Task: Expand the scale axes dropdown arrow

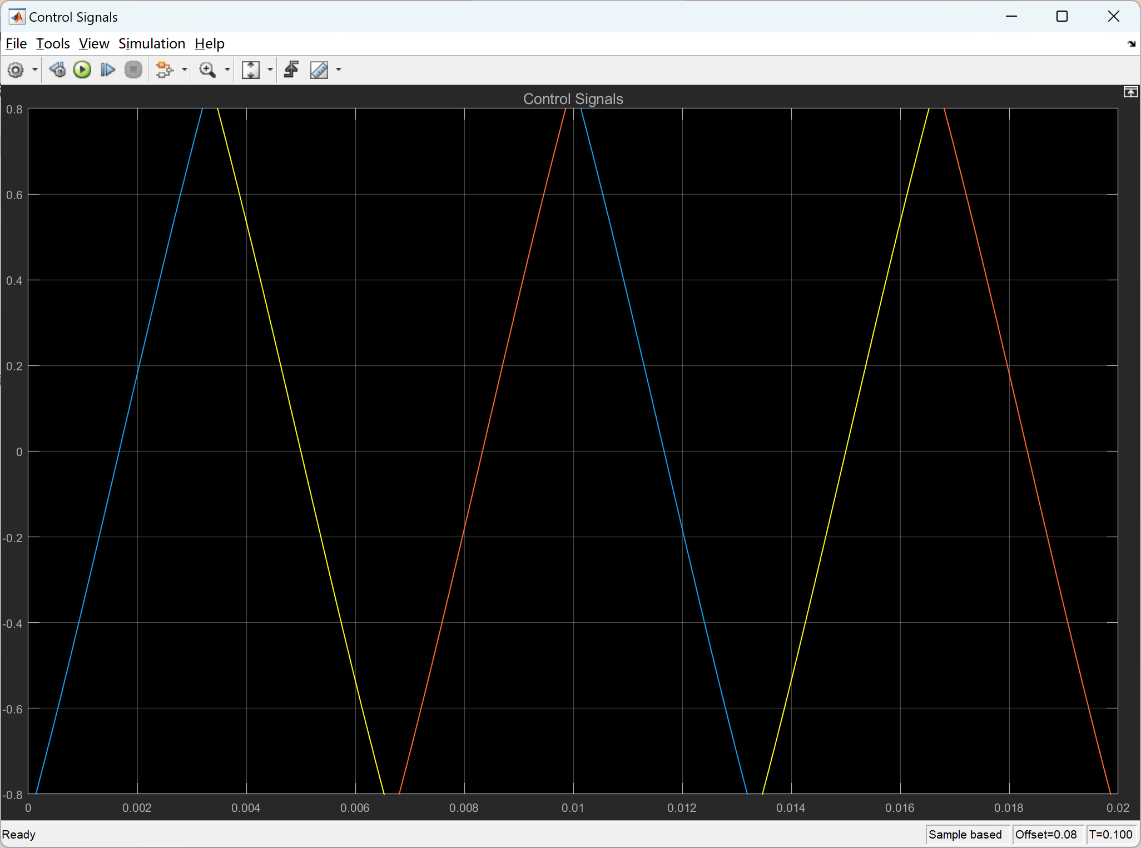Action: (x=270, y=70)
